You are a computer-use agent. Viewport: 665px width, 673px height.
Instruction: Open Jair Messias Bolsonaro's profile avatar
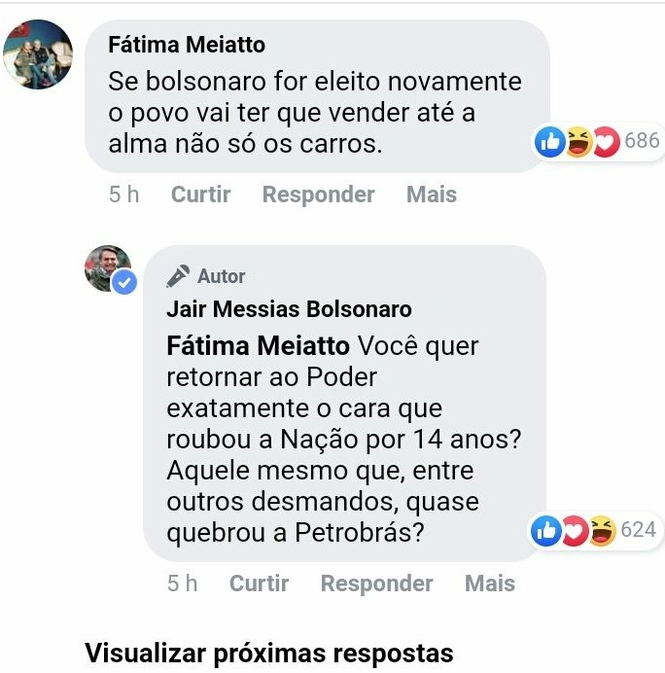(x=108, y=268)
